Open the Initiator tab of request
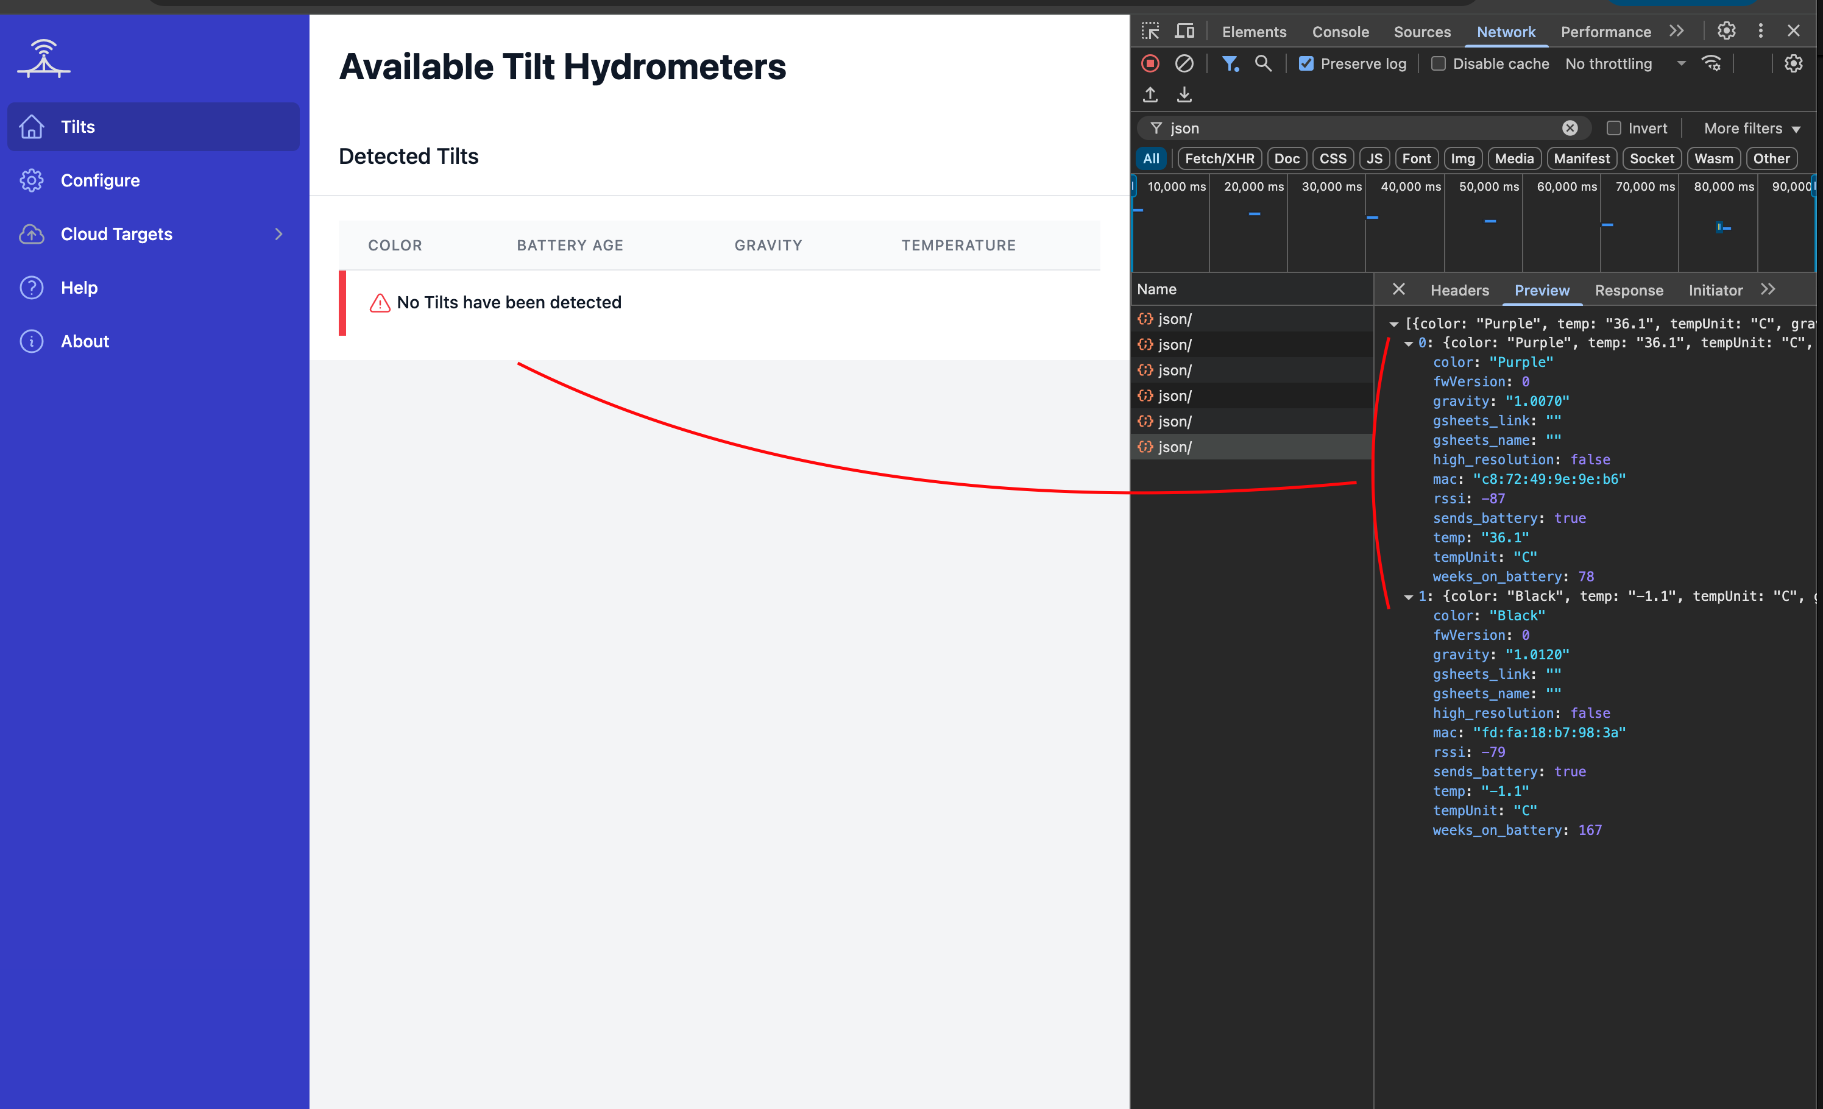The width and height of the screenshot is (1823, 1109). click(1715, 290)
